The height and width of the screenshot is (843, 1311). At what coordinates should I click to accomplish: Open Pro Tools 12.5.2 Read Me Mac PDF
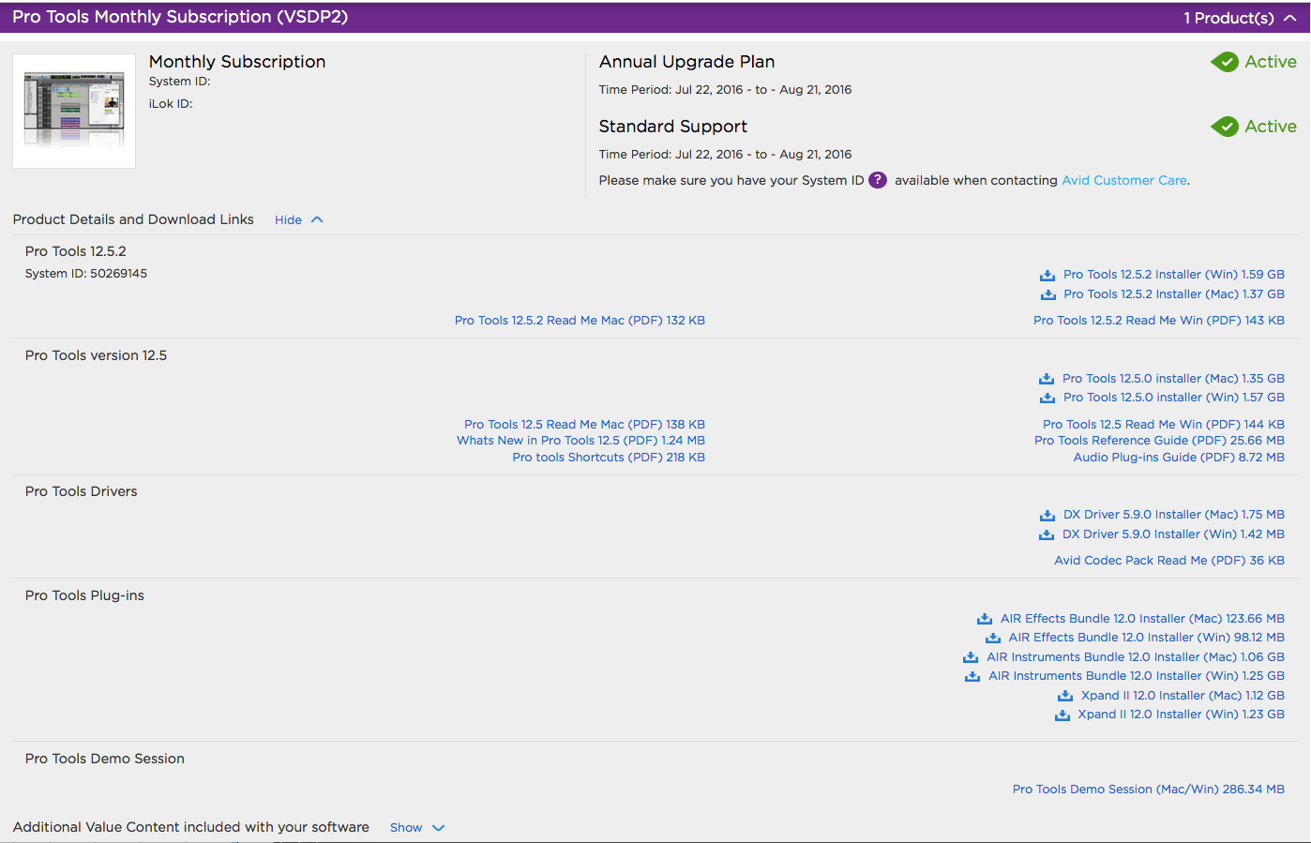(x=580, y=321)
